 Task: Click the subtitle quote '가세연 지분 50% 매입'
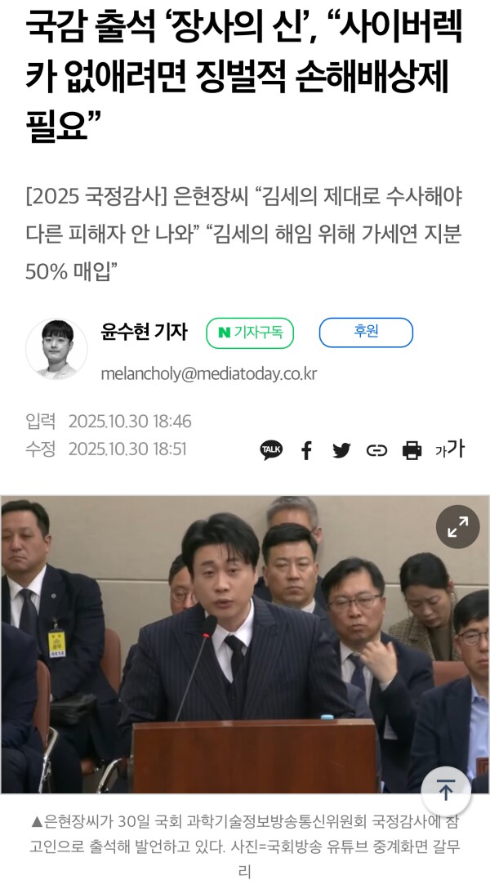coord(243,252)
